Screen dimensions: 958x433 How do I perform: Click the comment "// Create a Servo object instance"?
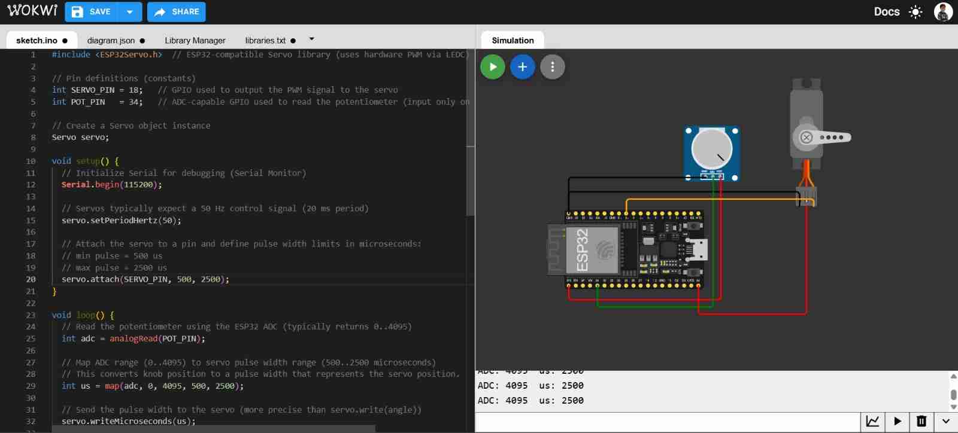pyautogui.click(x=131, y=126)
